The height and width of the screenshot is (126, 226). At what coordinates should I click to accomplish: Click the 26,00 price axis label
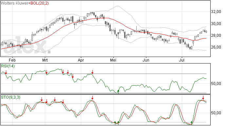pos(216,47)
